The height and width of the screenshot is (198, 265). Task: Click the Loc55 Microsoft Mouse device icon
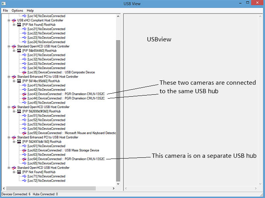click(24, 133)
